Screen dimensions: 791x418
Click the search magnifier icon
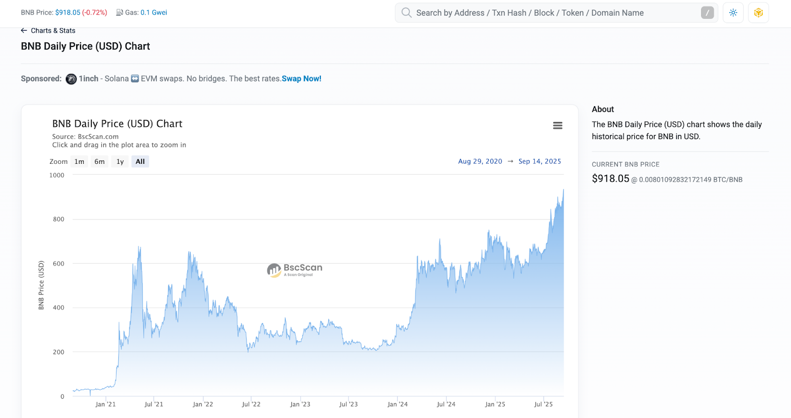[406, 12]
